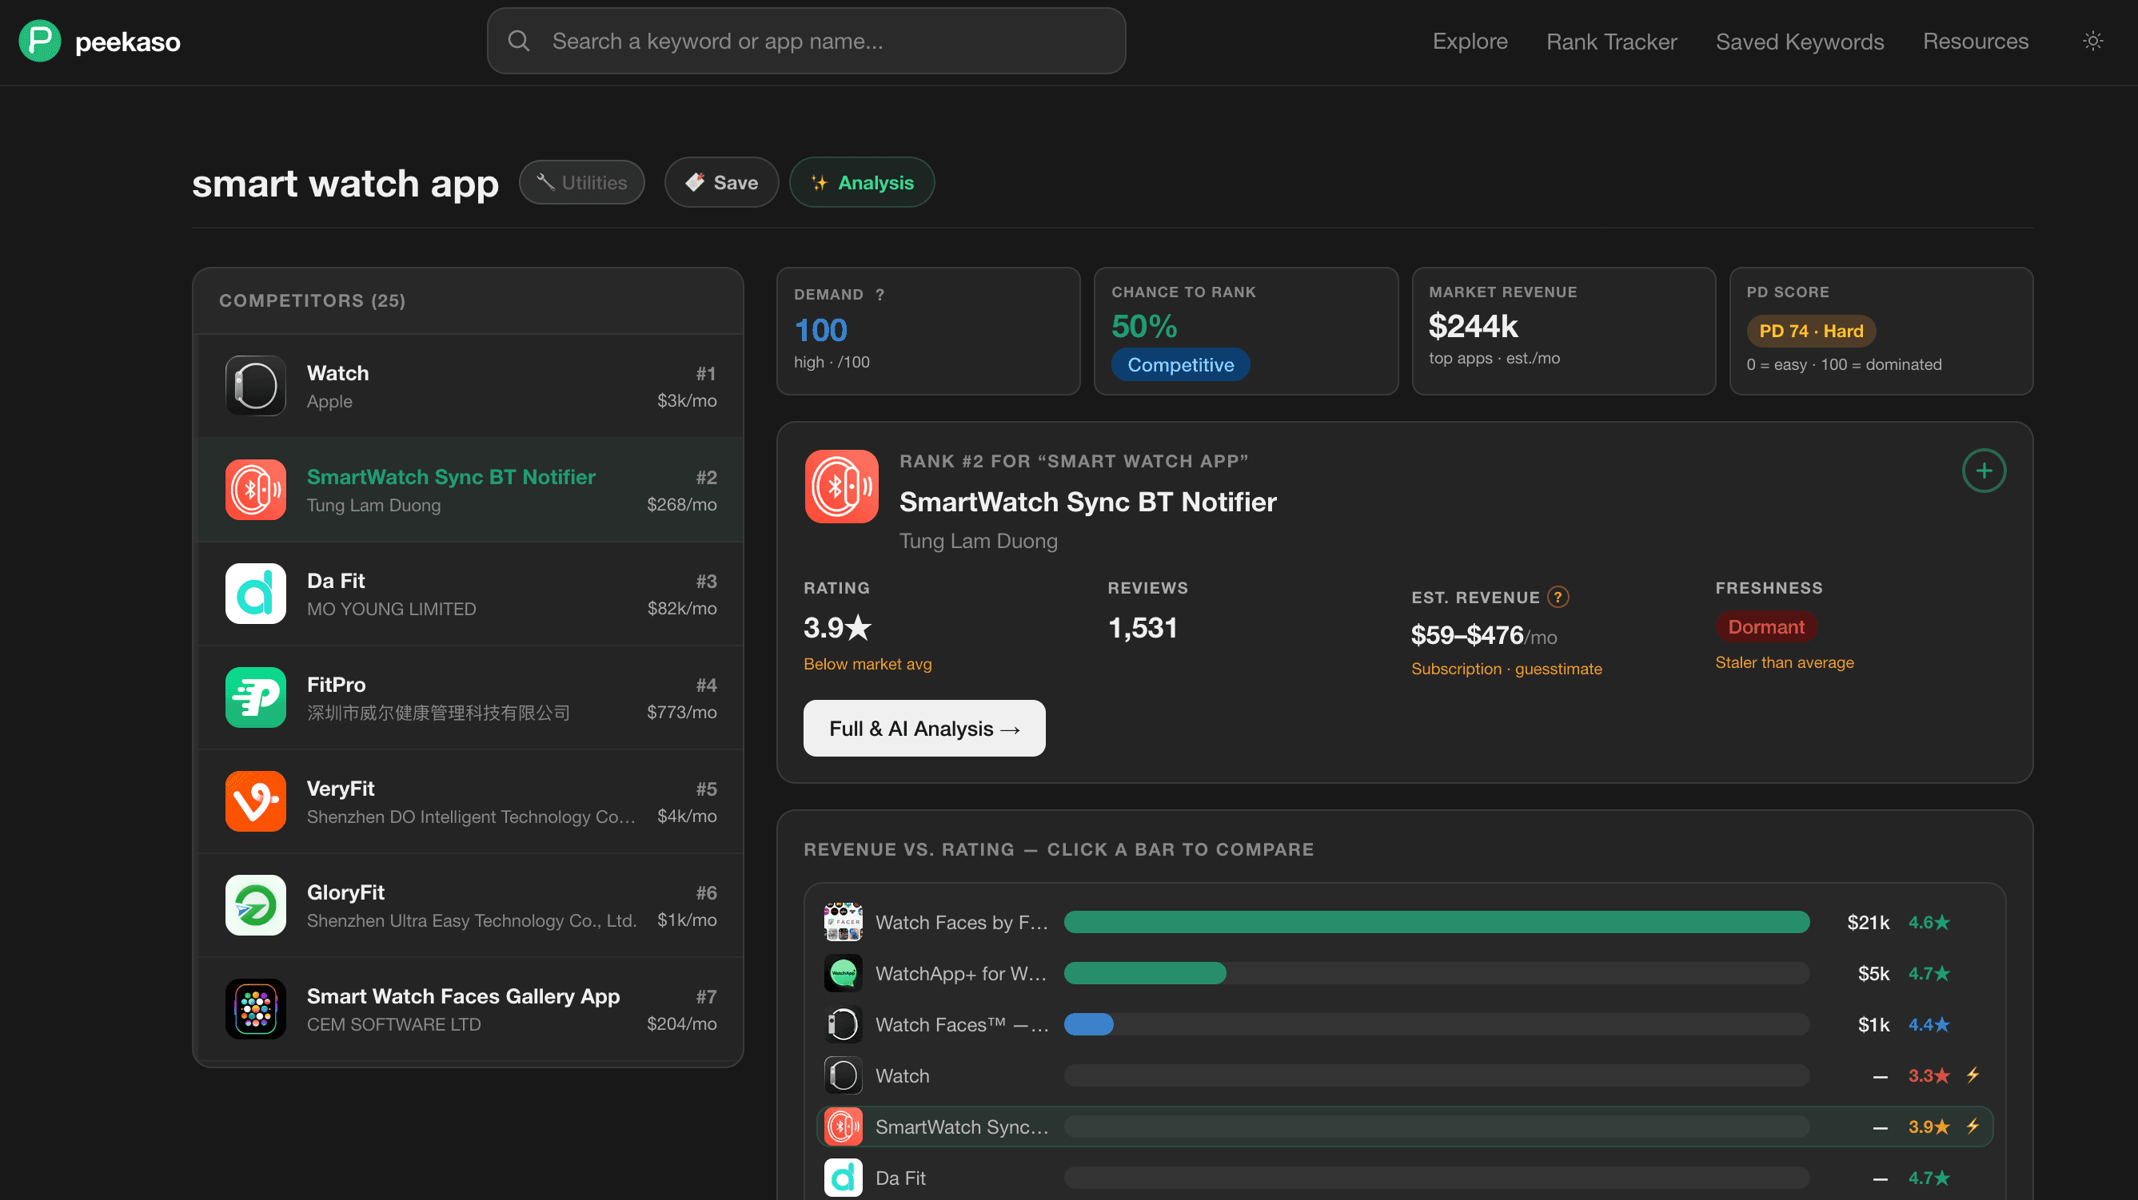Click the Watch chart row icon
Screen dimensions: 2138x1200
[844, 1075]
